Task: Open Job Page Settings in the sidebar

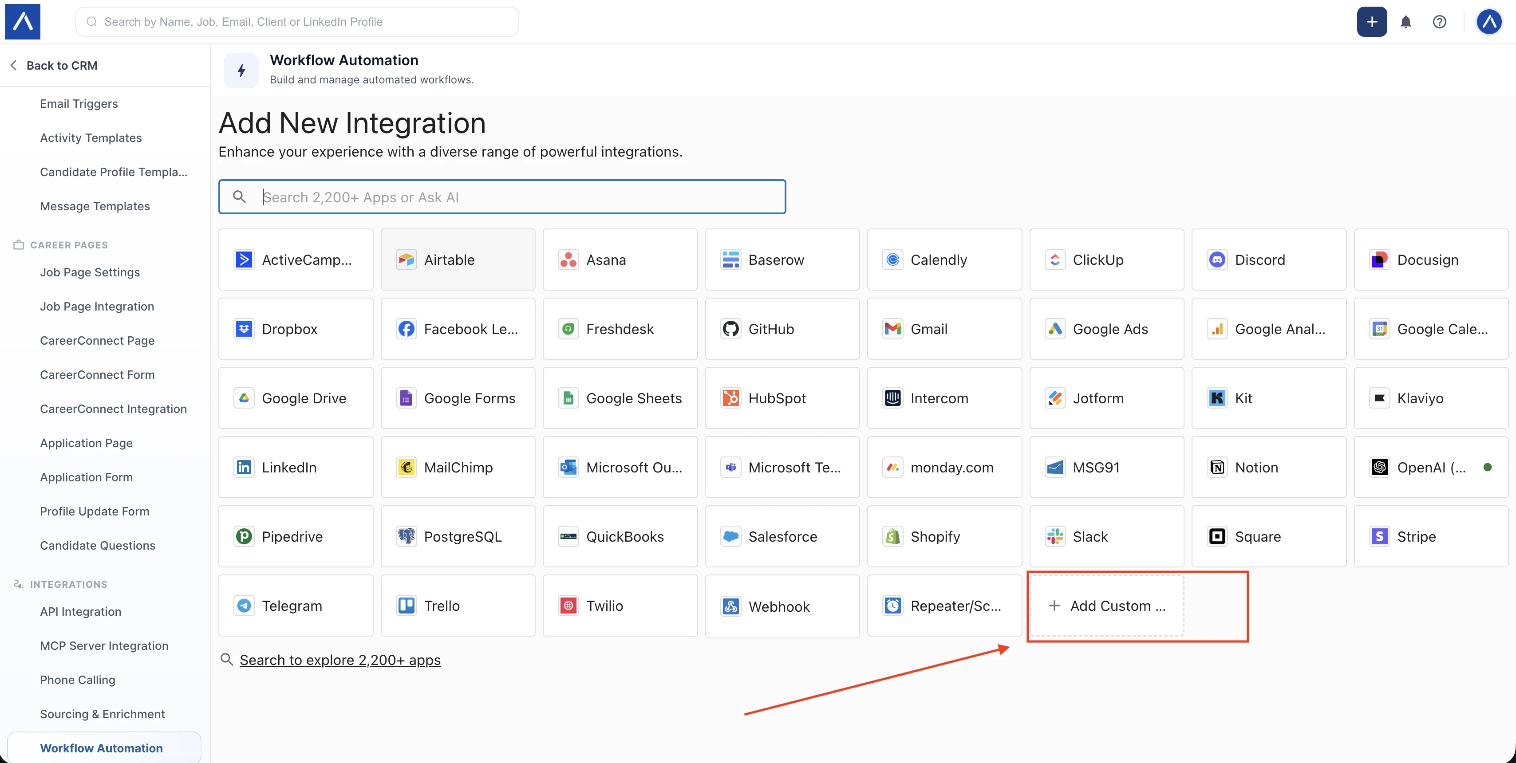Action: [x=90, y=272]
